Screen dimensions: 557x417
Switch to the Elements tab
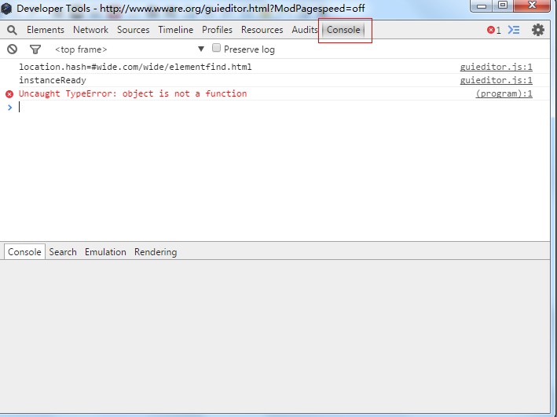tap(46, 30)
